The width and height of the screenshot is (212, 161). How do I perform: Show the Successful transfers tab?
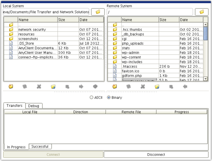pos(40,146)
